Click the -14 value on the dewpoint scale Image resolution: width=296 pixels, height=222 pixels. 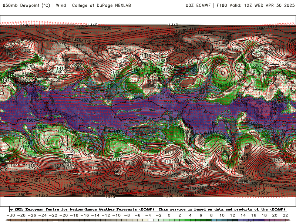[x=95, y=215]
